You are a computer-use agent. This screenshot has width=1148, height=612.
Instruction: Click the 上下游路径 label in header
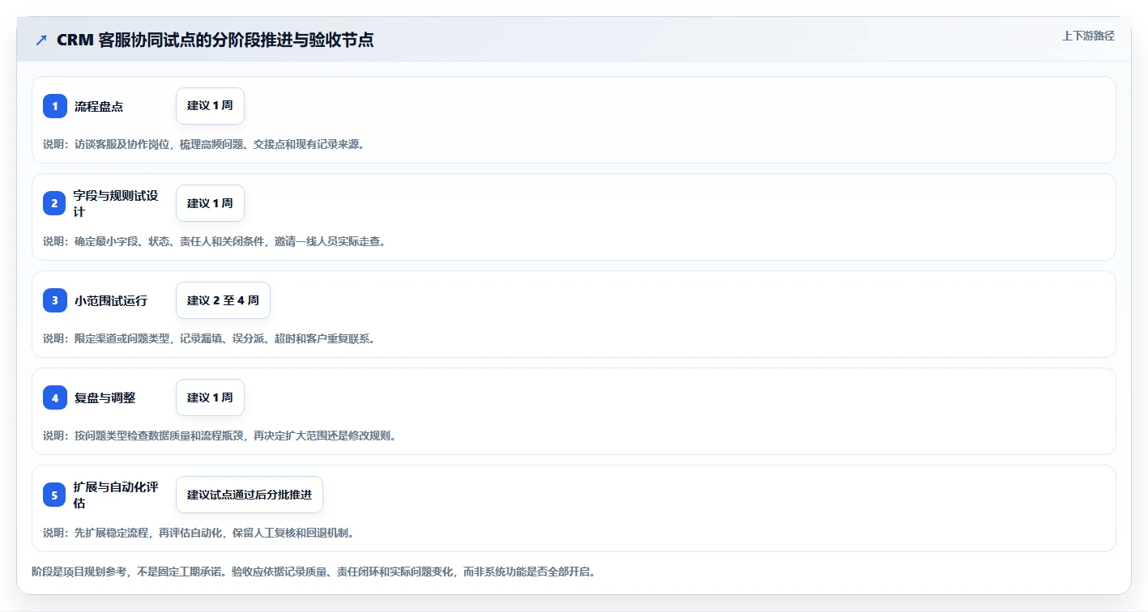[x=1088, y=36]
